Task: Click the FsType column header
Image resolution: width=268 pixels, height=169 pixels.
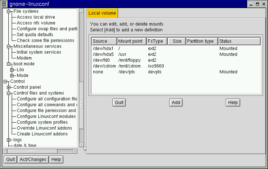Action: (157, 41)
